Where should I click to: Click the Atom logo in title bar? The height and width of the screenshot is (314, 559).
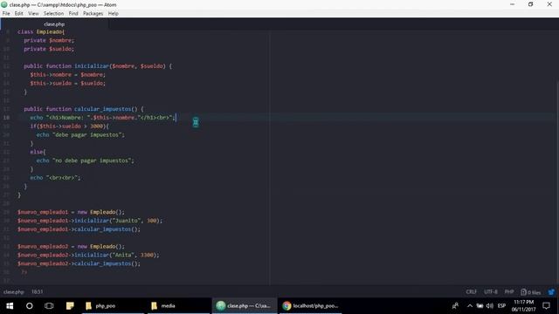[4, 4]
